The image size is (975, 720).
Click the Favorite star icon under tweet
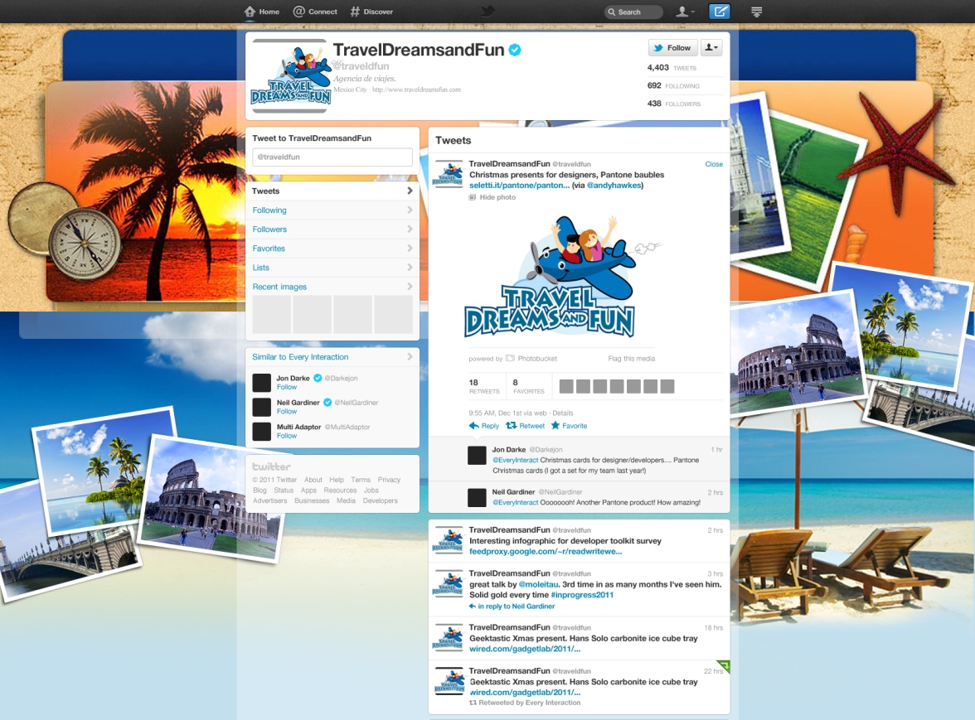tap(555, 426)
